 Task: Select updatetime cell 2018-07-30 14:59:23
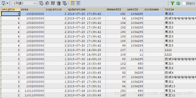86,55
